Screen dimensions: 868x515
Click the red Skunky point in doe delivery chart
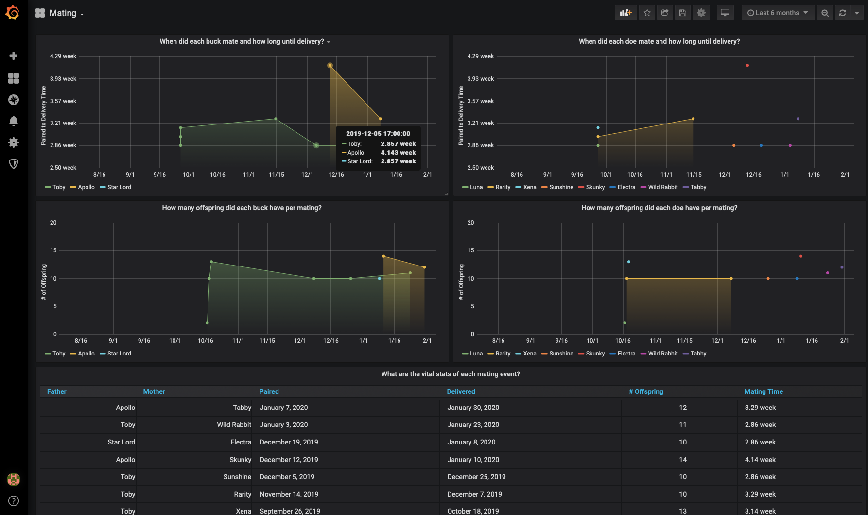(x=747, y=65)
